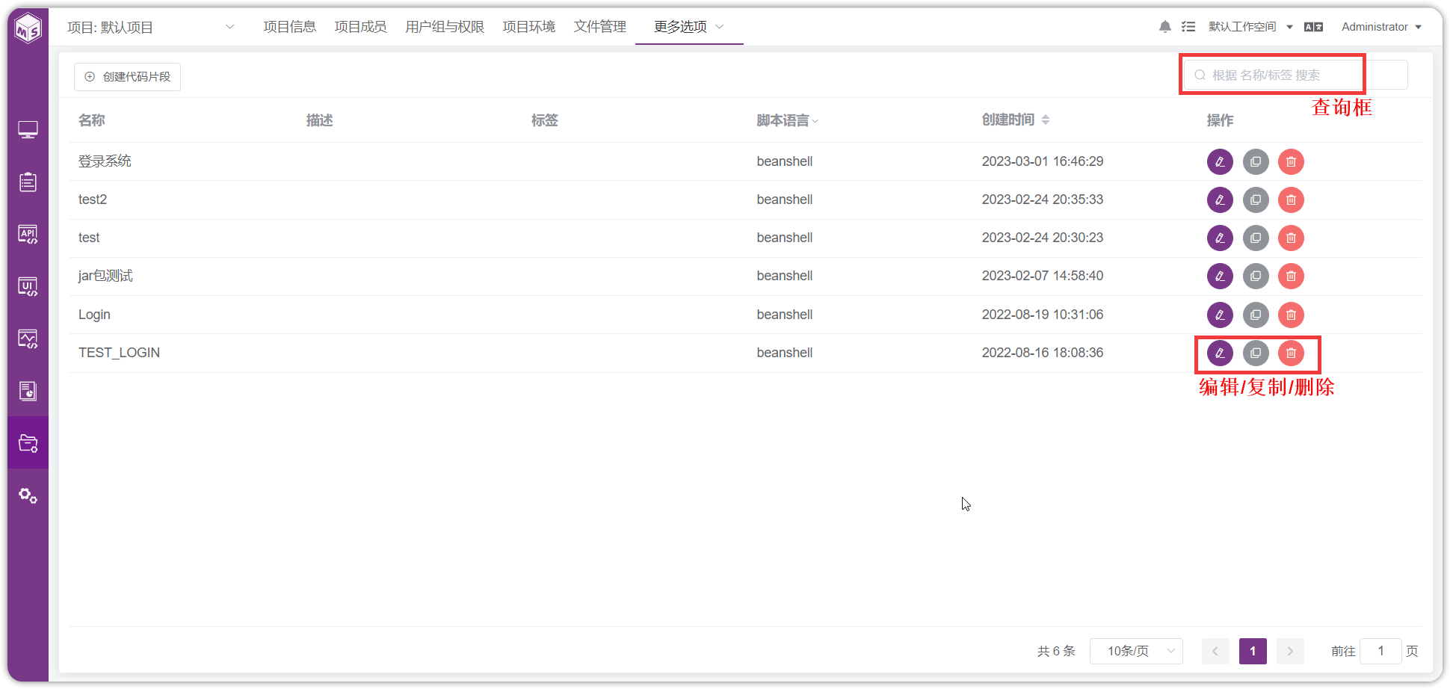Copy the test snippet created 20:30:23
Viewport: 1450px width, 689px height.
point(1256,238)
